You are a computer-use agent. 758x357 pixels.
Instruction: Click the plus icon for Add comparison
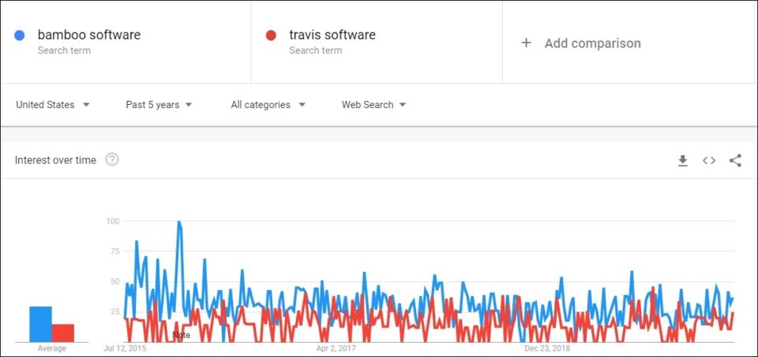(526, 43)
